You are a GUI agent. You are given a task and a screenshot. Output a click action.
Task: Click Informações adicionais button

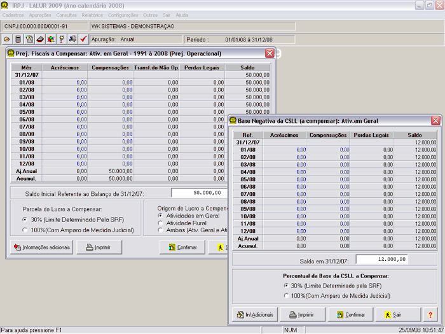[x=42, y=247]
